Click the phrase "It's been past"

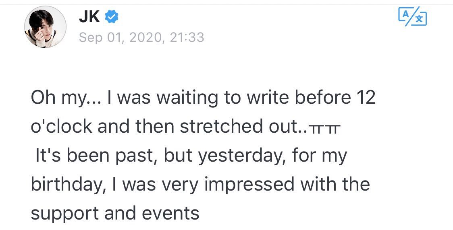97,156
